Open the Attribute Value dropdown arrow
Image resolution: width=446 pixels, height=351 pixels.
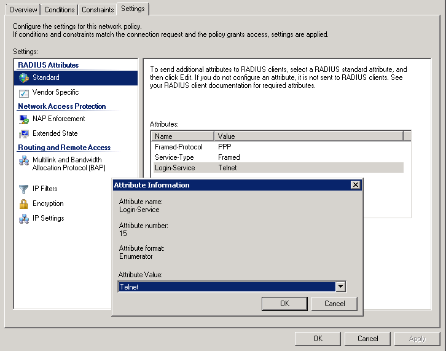click(340, 286)
